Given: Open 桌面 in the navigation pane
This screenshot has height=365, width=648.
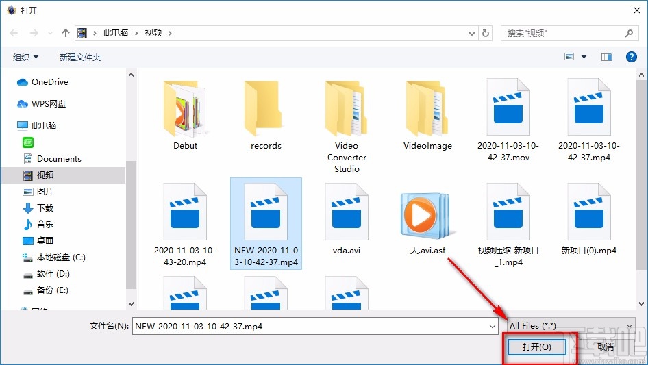Looking at the screenshot, I should pos(38,240).
